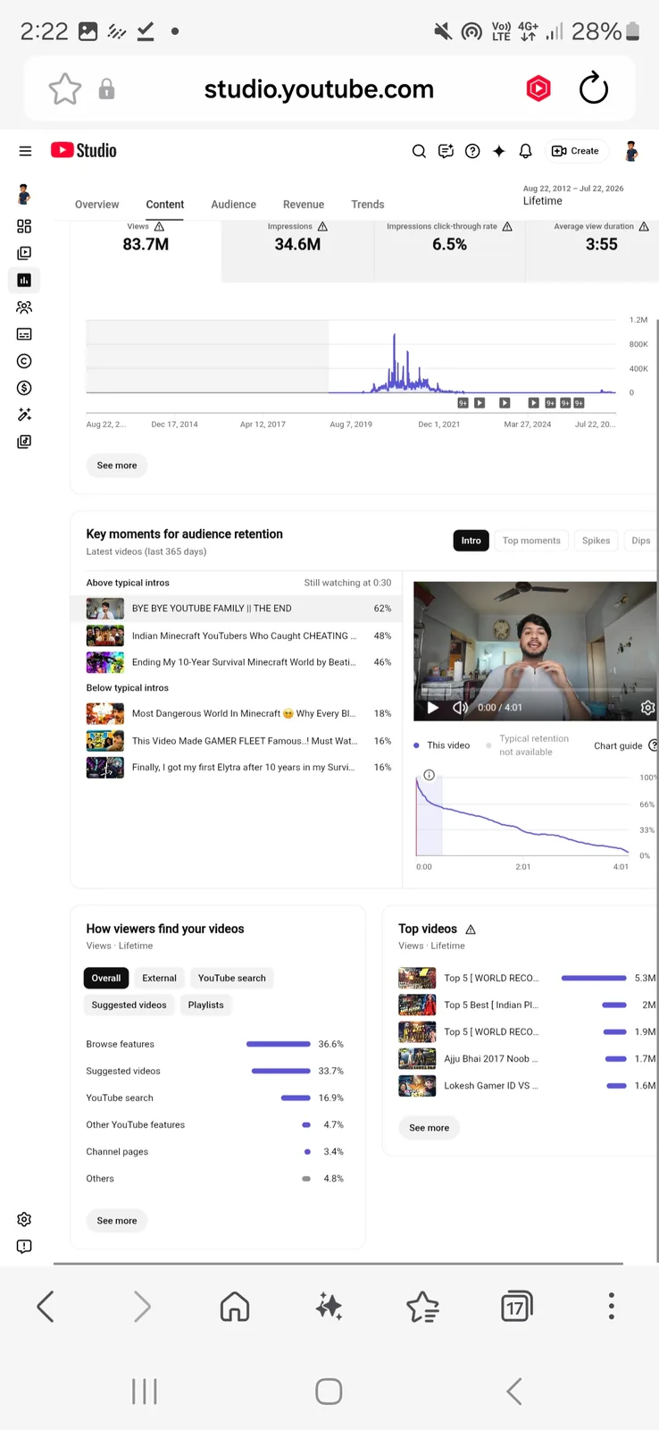This screenshot has width=659, height=1430.
Task: Click the YouTube Studio logo
Action: pyautogui.click(x=84, y=150)
